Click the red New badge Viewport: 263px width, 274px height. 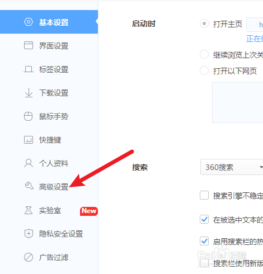tap(89, 211)
